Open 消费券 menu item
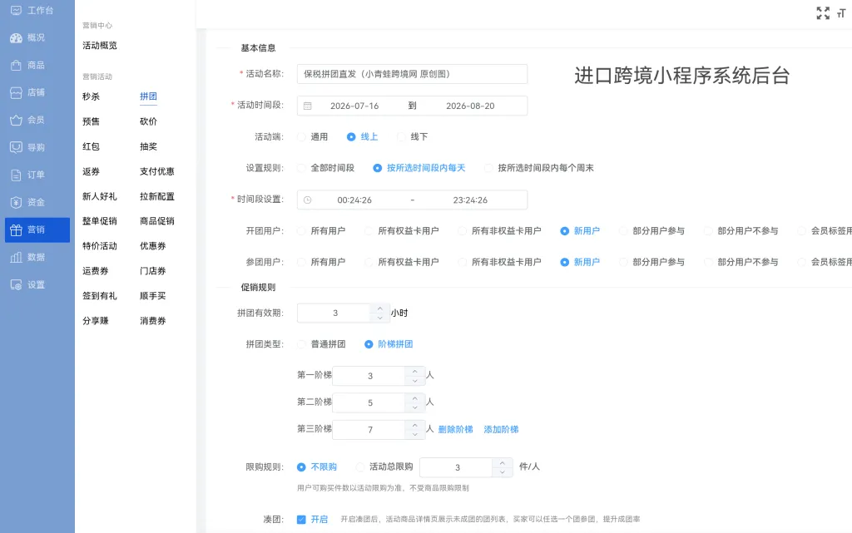 [x=153, y=321]
